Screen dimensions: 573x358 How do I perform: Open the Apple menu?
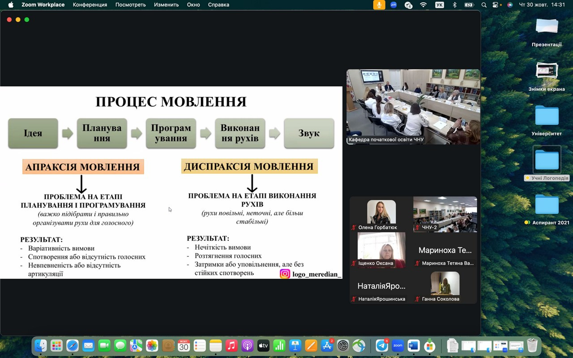[x=11, y=5]
